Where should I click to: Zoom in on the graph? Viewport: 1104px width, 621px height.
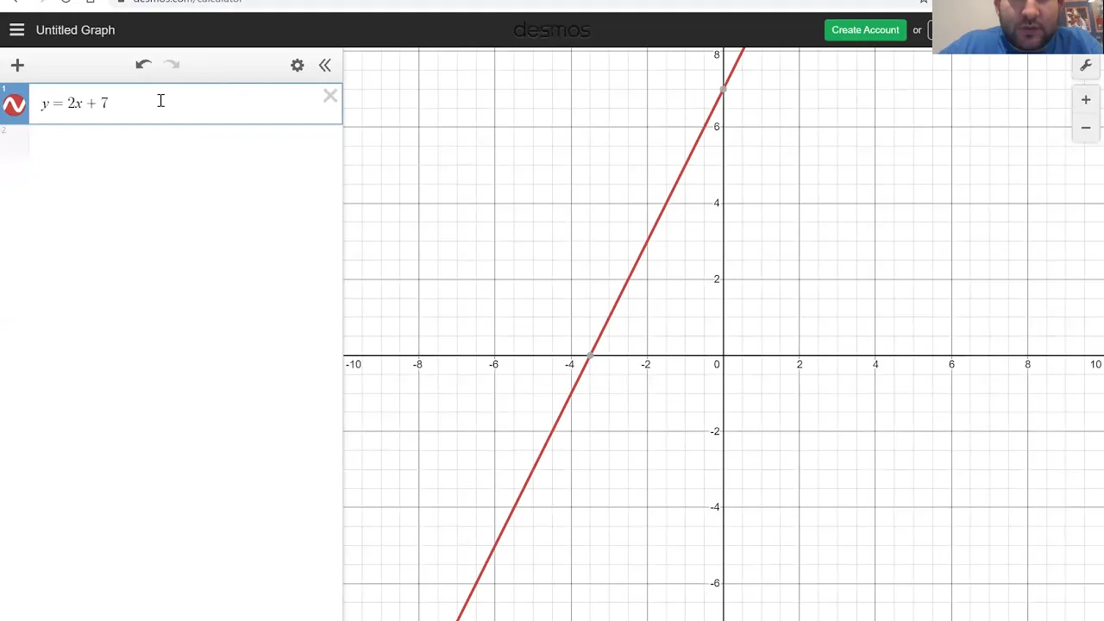pos(1086,100)
